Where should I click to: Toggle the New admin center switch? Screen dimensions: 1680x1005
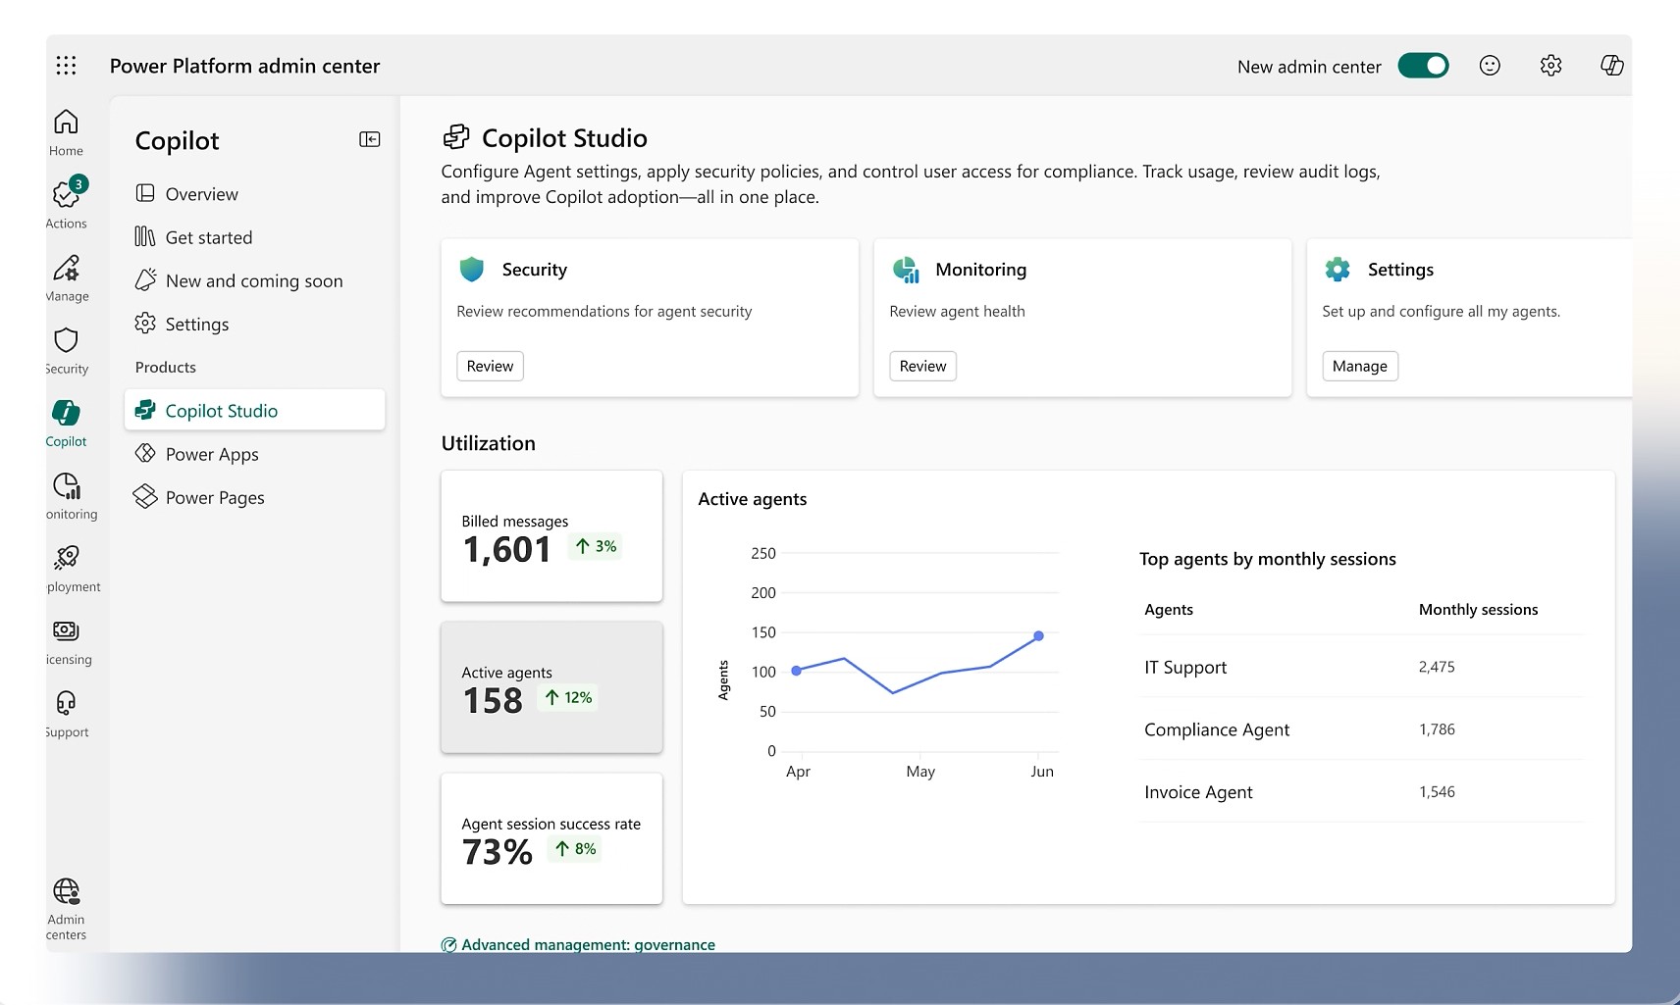1423,66
